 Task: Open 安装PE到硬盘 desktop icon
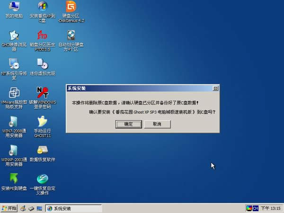pos(14,178)
